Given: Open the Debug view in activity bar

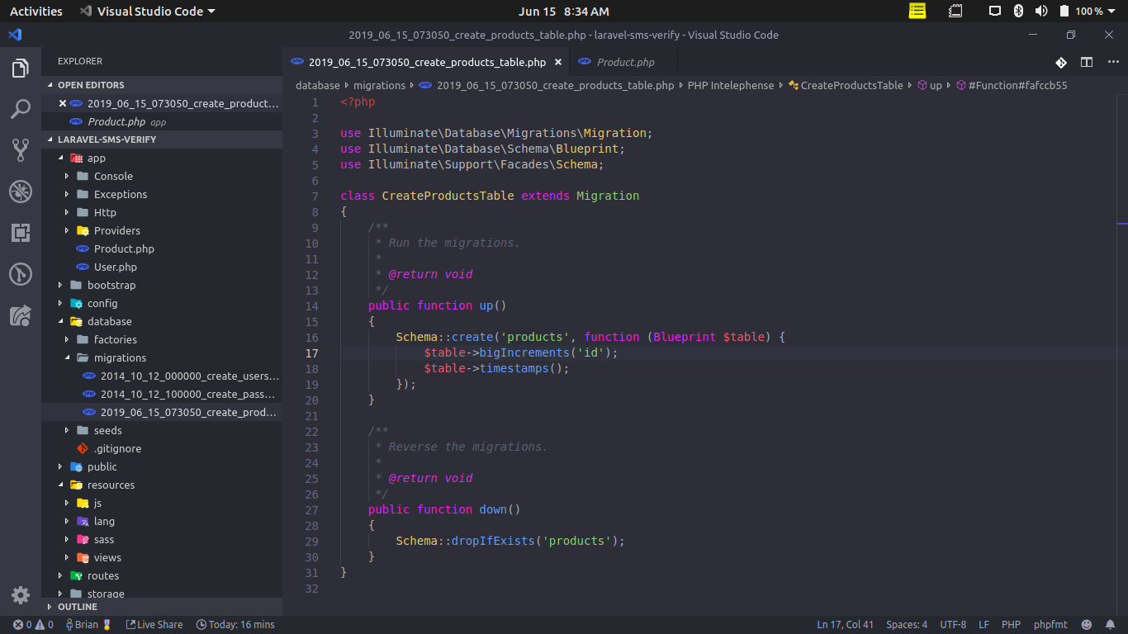Looking at the screenshot, I should click(21, 192).
